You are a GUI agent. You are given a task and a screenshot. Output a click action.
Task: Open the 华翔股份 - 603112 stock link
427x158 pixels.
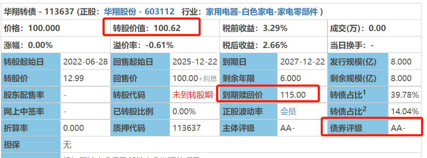(x=139, y=11)
